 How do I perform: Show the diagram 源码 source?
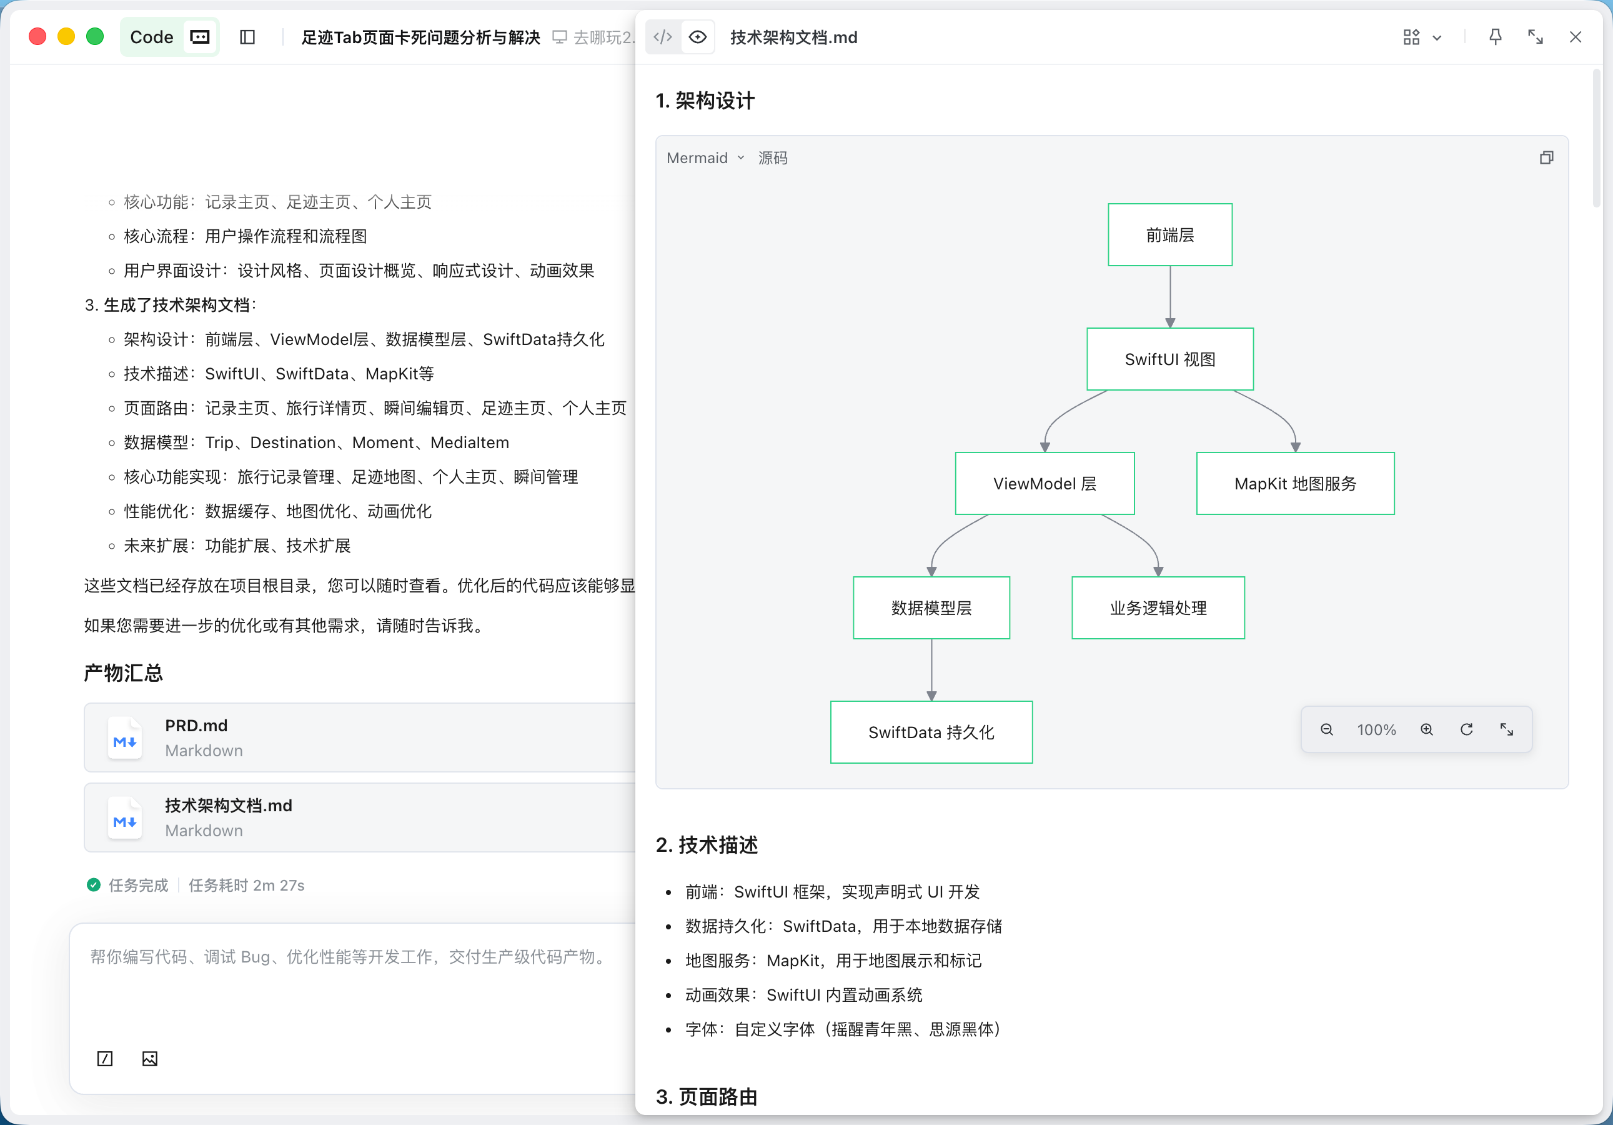coord(773,158)
